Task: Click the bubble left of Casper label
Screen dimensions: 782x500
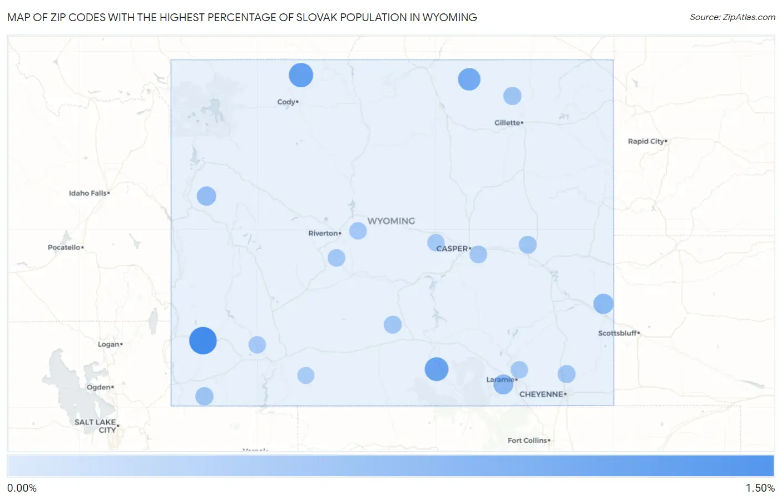Action: click(x=436, y=242)
